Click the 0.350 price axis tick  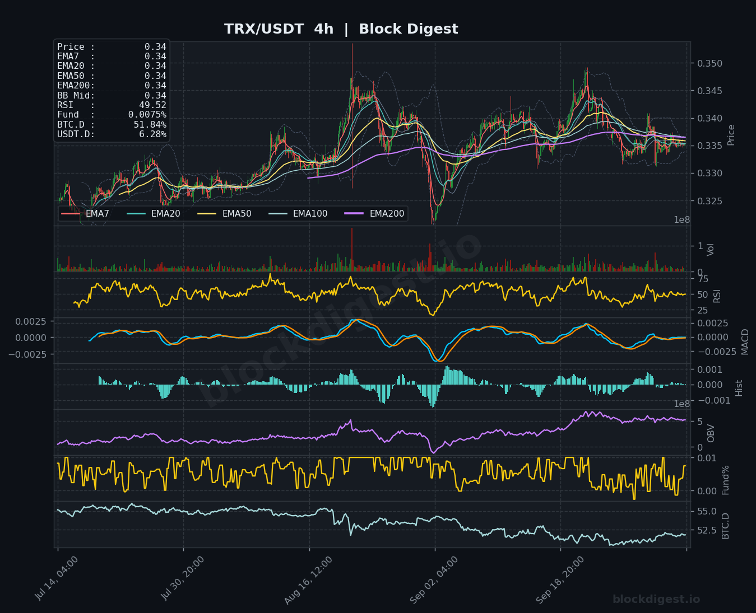[710, 64]
